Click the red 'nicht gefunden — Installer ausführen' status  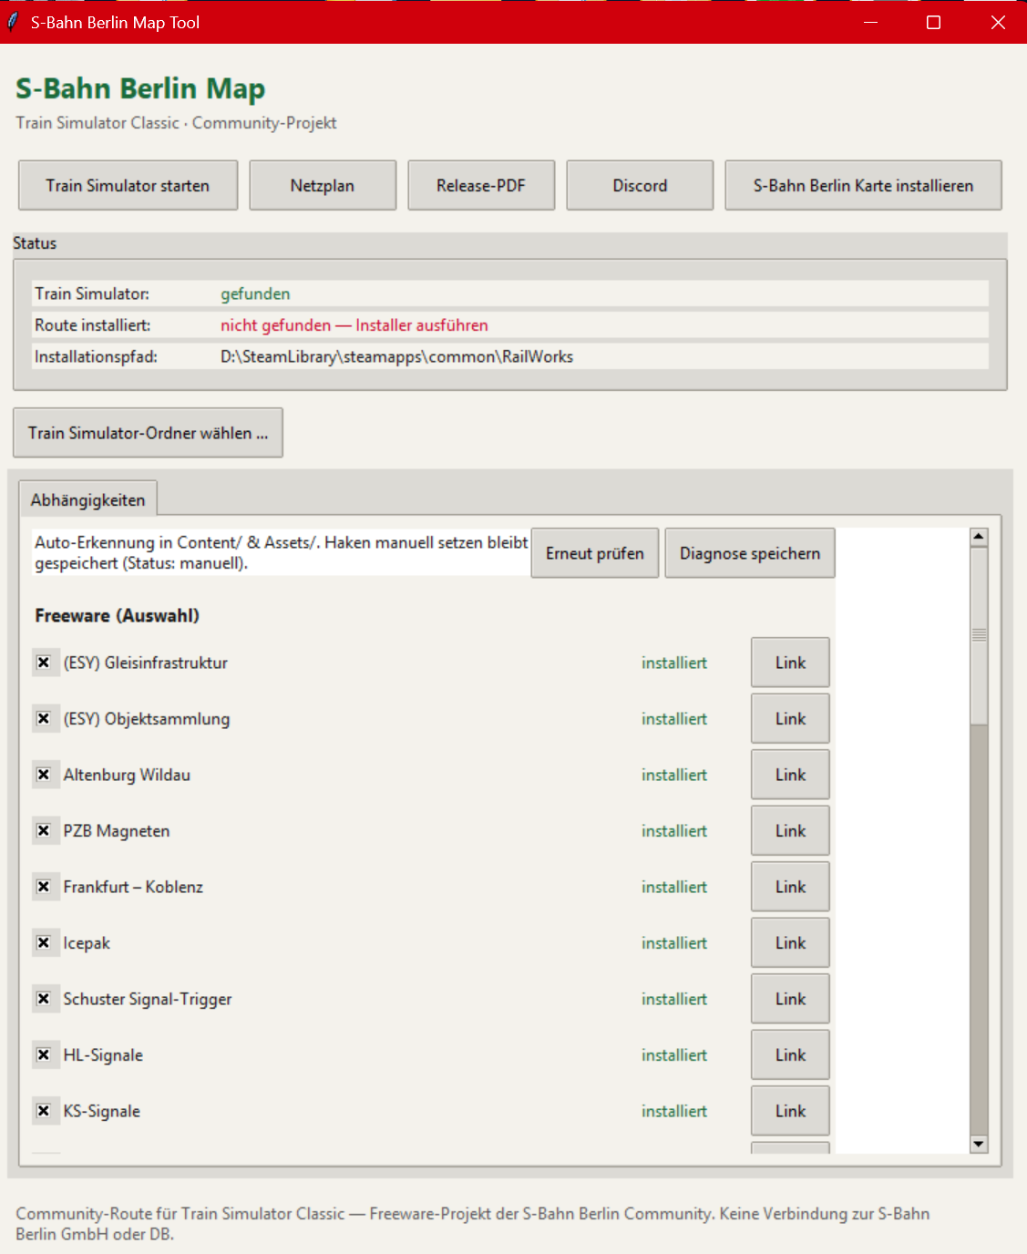pyautogui.click(x=354, y=325)
